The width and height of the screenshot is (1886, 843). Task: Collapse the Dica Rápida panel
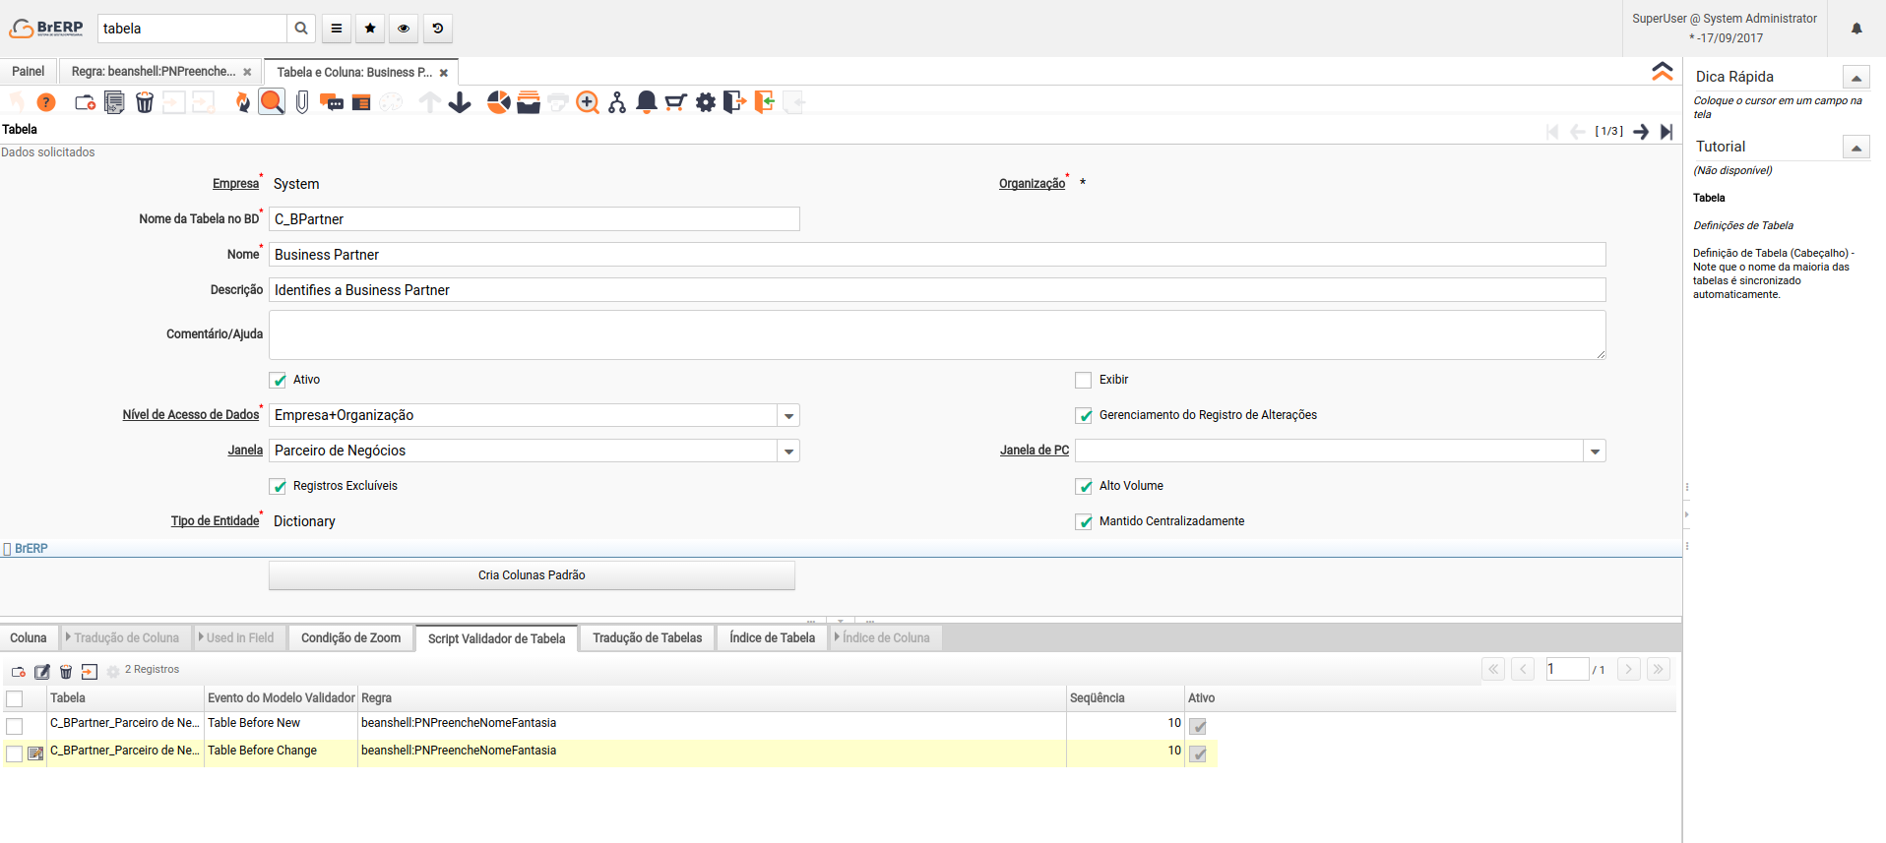(x=1855, y=78)
